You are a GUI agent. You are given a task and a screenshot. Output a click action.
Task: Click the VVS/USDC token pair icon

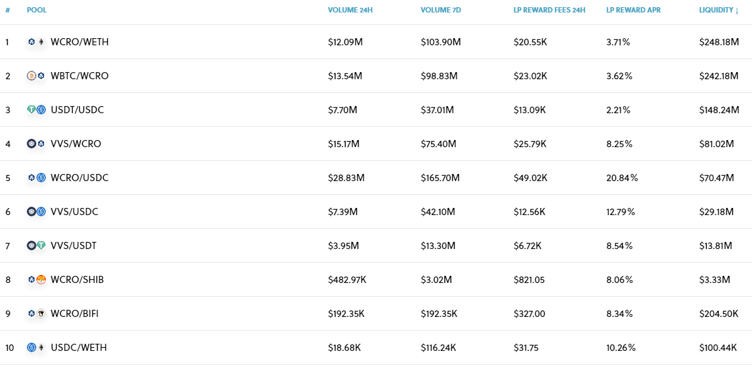click(36, 212)
